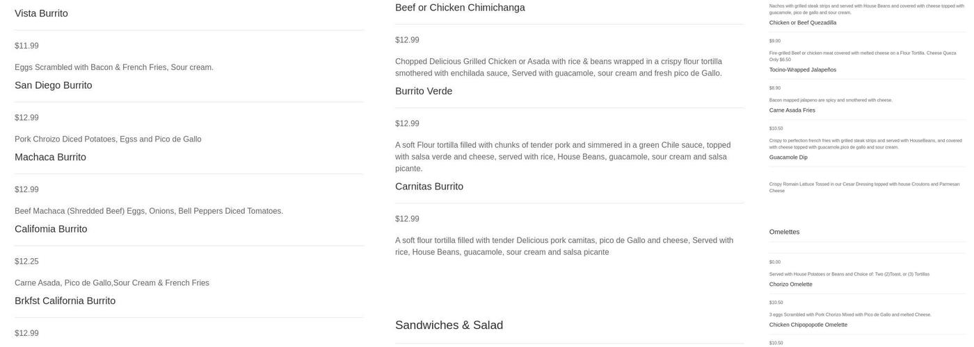974x347 pixels.
Task: Click the $12.25 California Burrito price
Action: pos(26,262)
